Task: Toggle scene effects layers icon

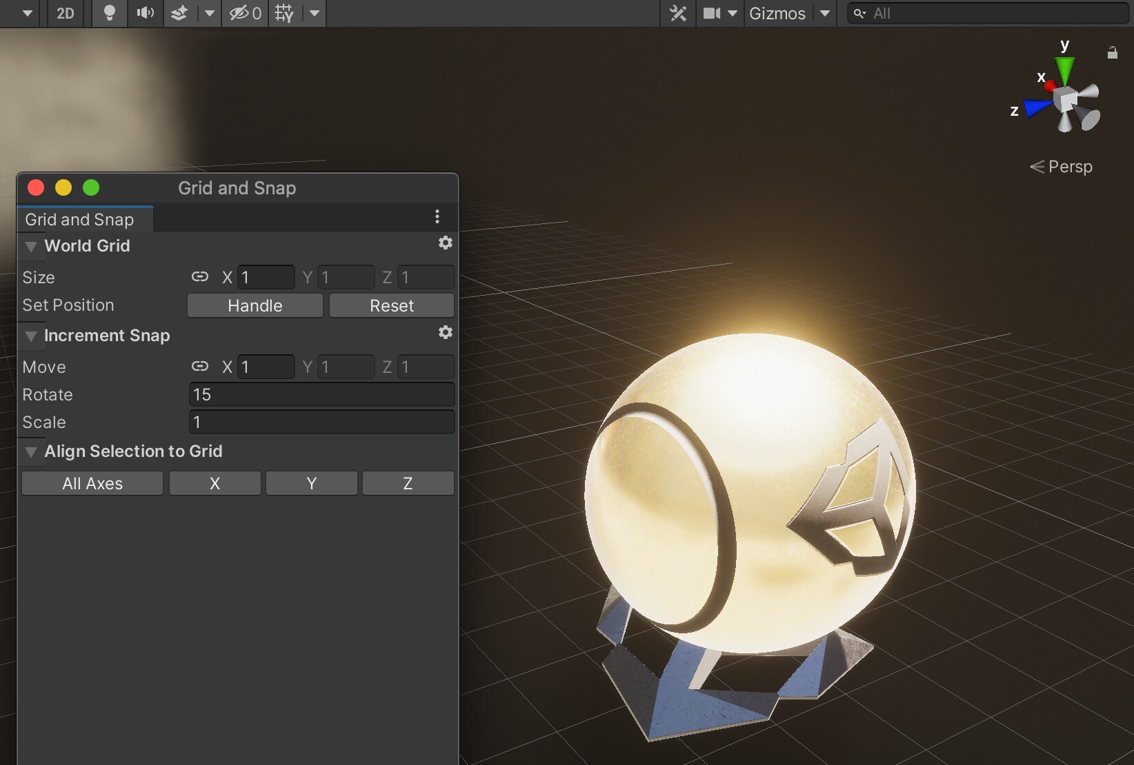Action: pyautogui.click(x=180, y=13)
